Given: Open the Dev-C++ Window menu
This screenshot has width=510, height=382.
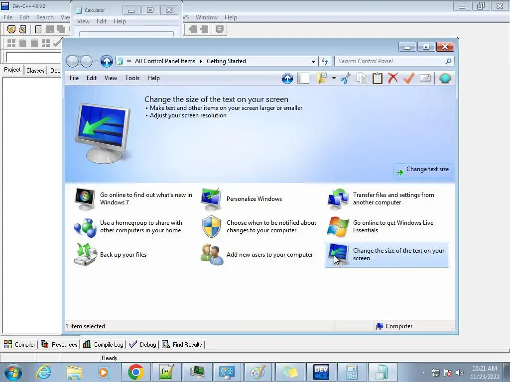Looking at the screenshot, I should [207, 17].
